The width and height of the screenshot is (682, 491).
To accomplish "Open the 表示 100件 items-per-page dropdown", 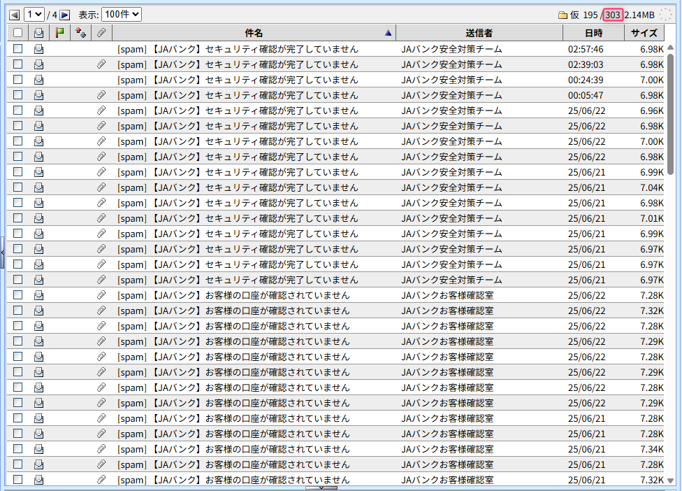I will tap(122, 15).
